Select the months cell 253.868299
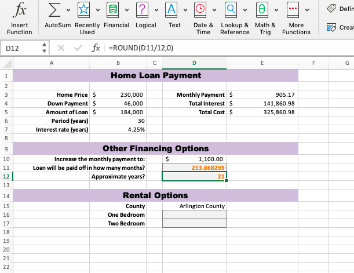 [x=195, y=168]
